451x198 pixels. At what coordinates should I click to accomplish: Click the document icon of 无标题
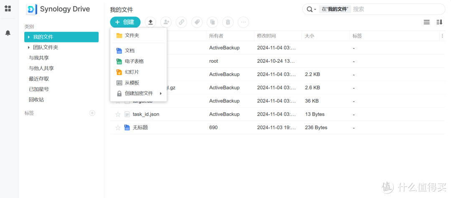127,128
